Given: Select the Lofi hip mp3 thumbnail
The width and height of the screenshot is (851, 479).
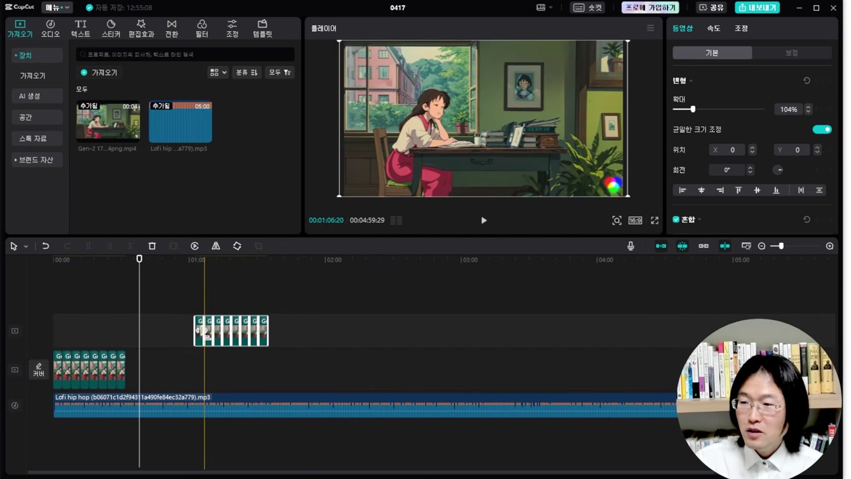Looking at the screenshot, I should click(x=180, y=122).
